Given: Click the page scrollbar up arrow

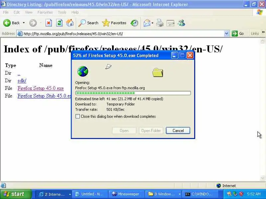Looking at the screenshot, I should (x=262, y=41).
